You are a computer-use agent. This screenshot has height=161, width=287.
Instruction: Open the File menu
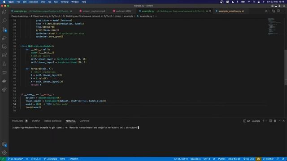[x=18, y=2]
